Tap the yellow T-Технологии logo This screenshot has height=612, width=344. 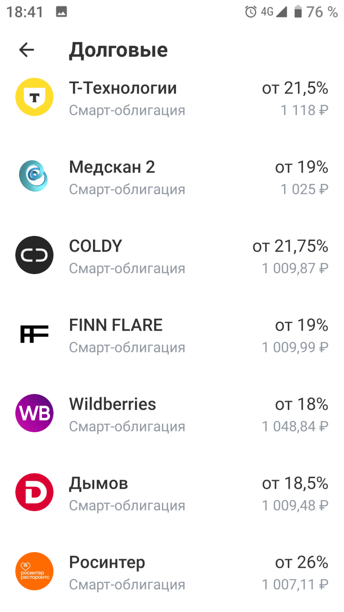click(34, 97)
